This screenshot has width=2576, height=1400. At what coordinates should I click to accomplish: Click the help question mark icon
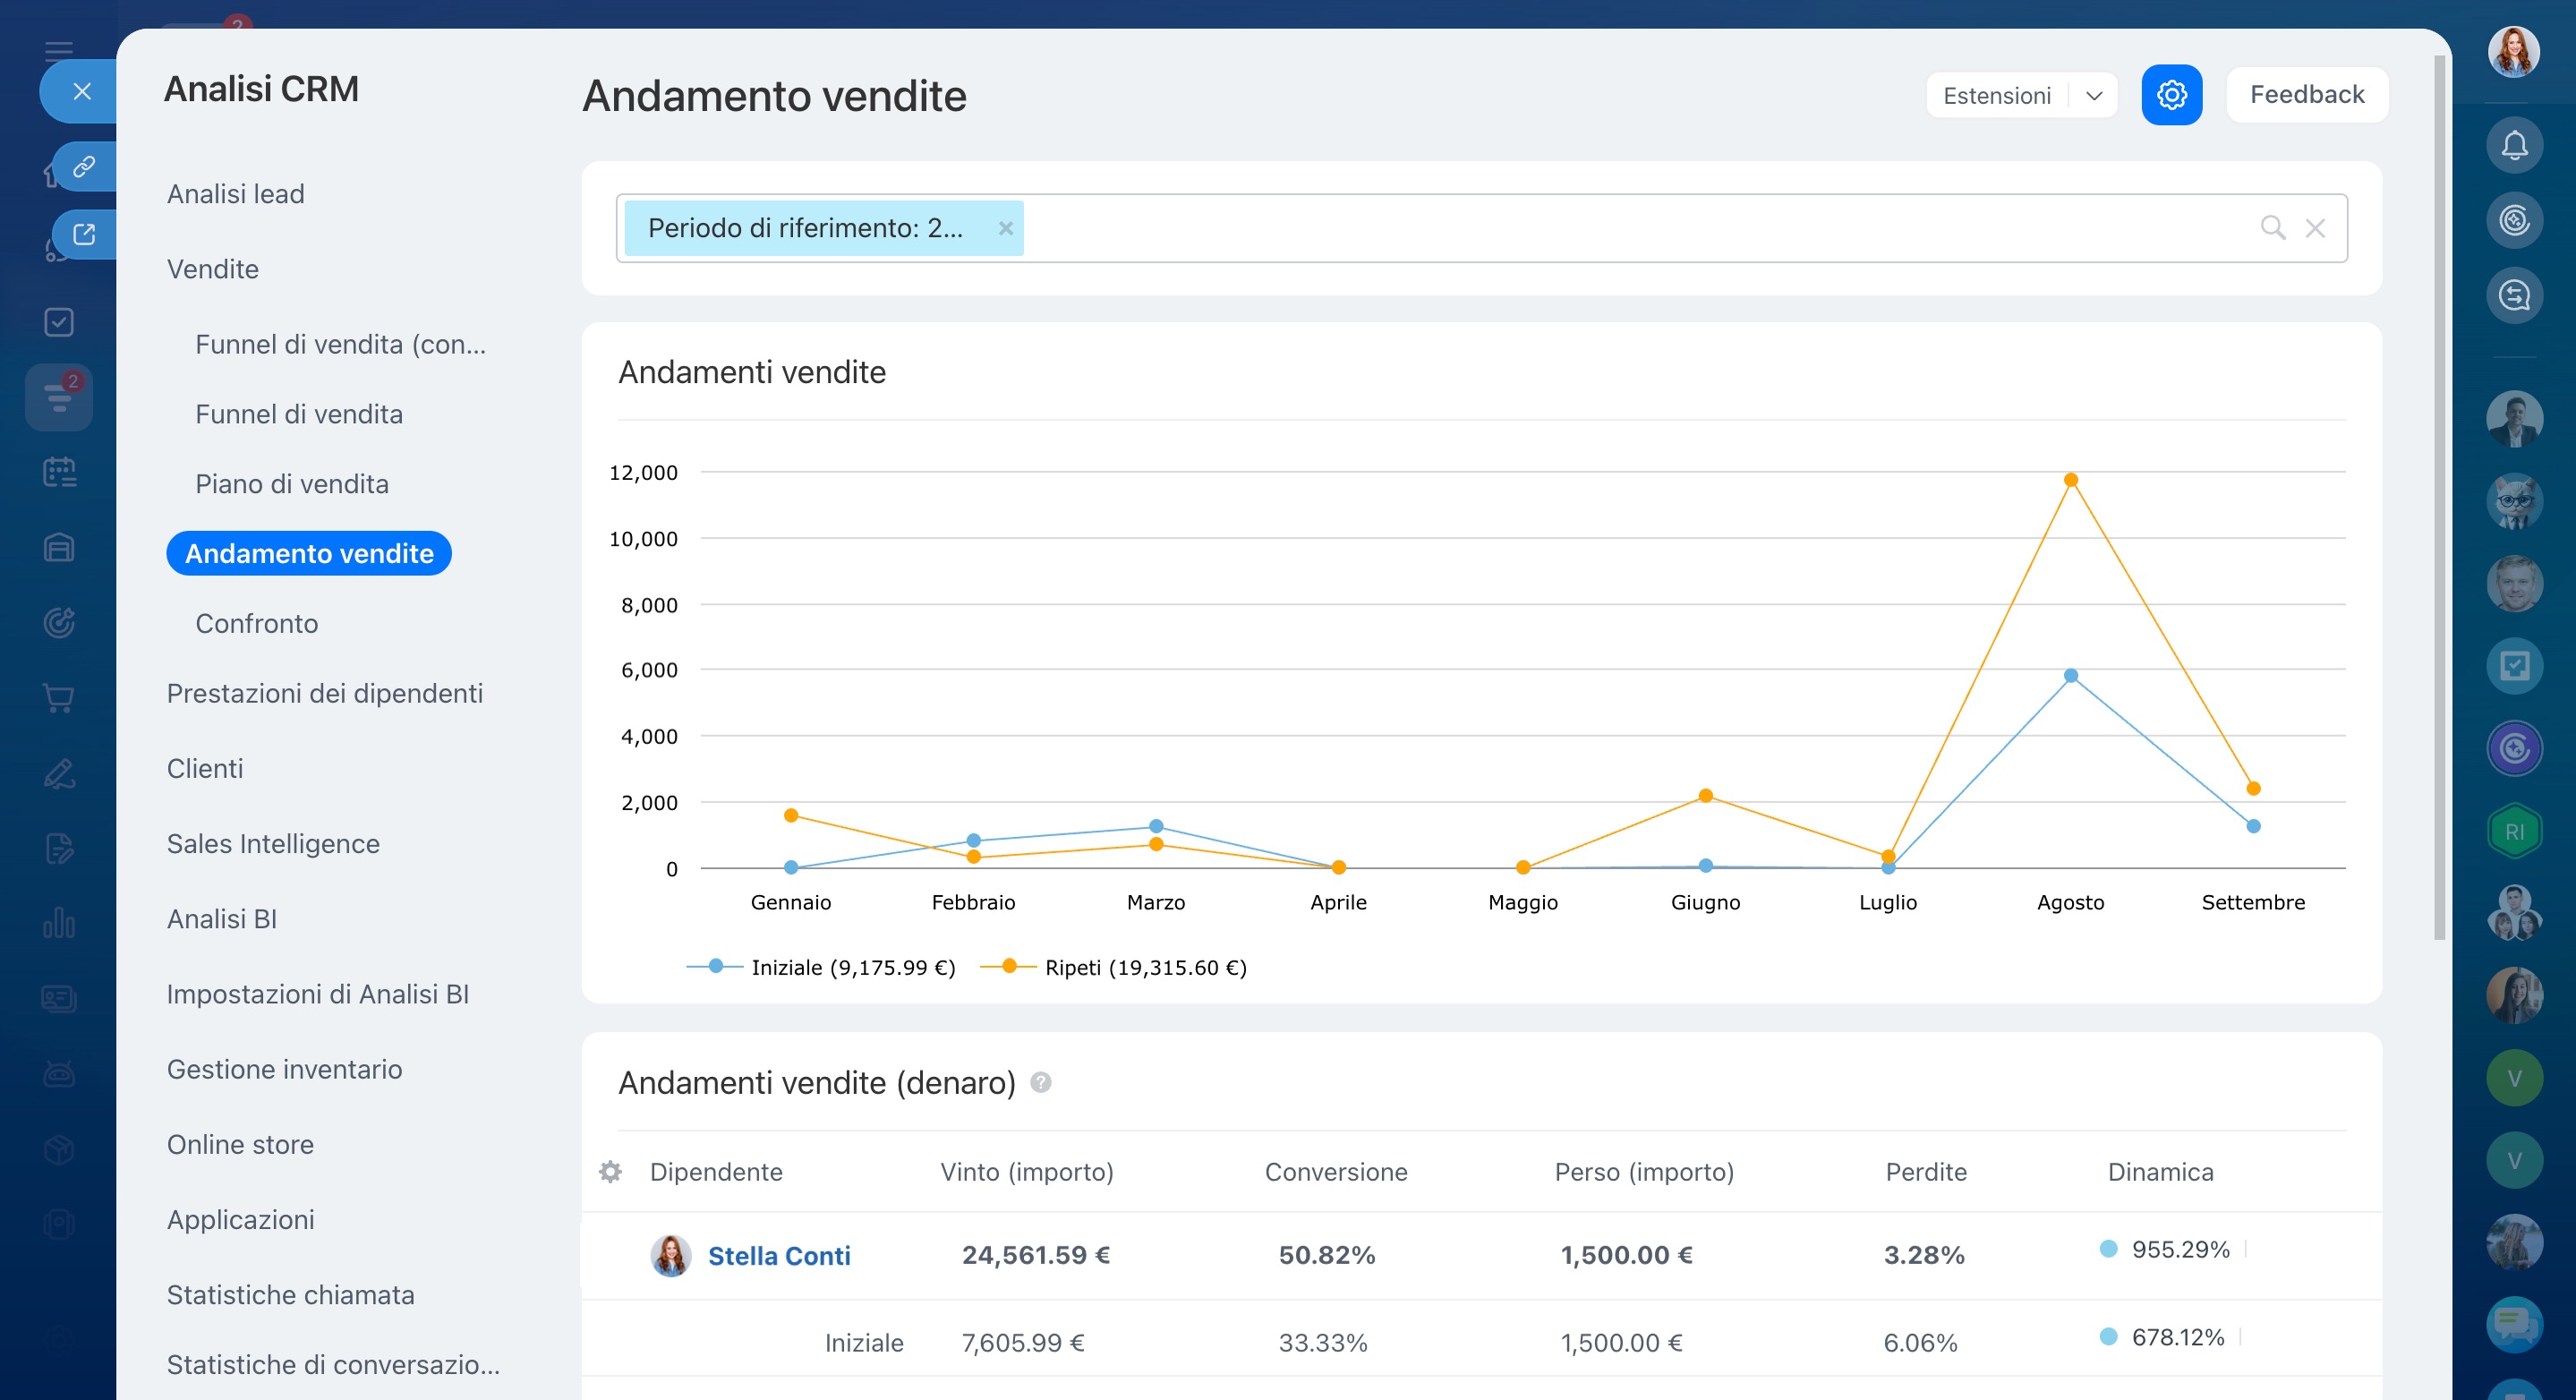pos(1040,1083)
